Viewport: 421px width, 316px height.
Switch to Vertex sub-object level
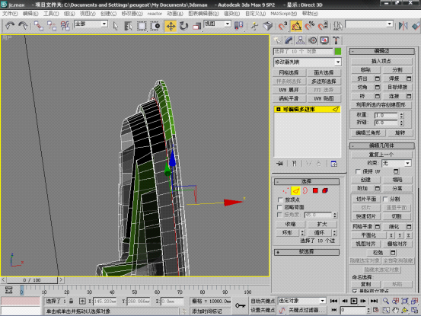pyautogui.click(x=285, y=190)
